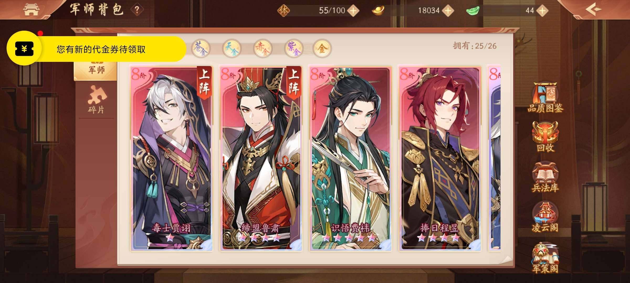Filter by 紫金 quality
Screen dimensions: 630x283
294,48
